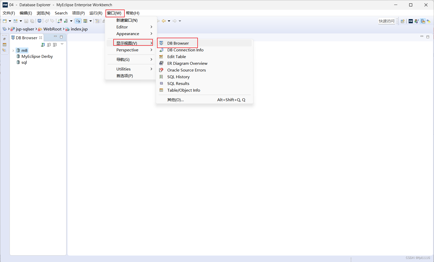
Task: Choose ER Diagram Overview view
Action: [205, 63]
